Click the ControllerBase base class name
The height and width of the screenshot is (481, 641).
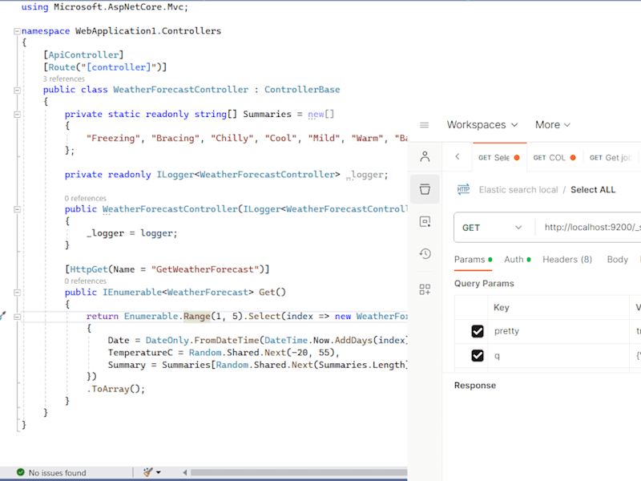tap(302, 90)
